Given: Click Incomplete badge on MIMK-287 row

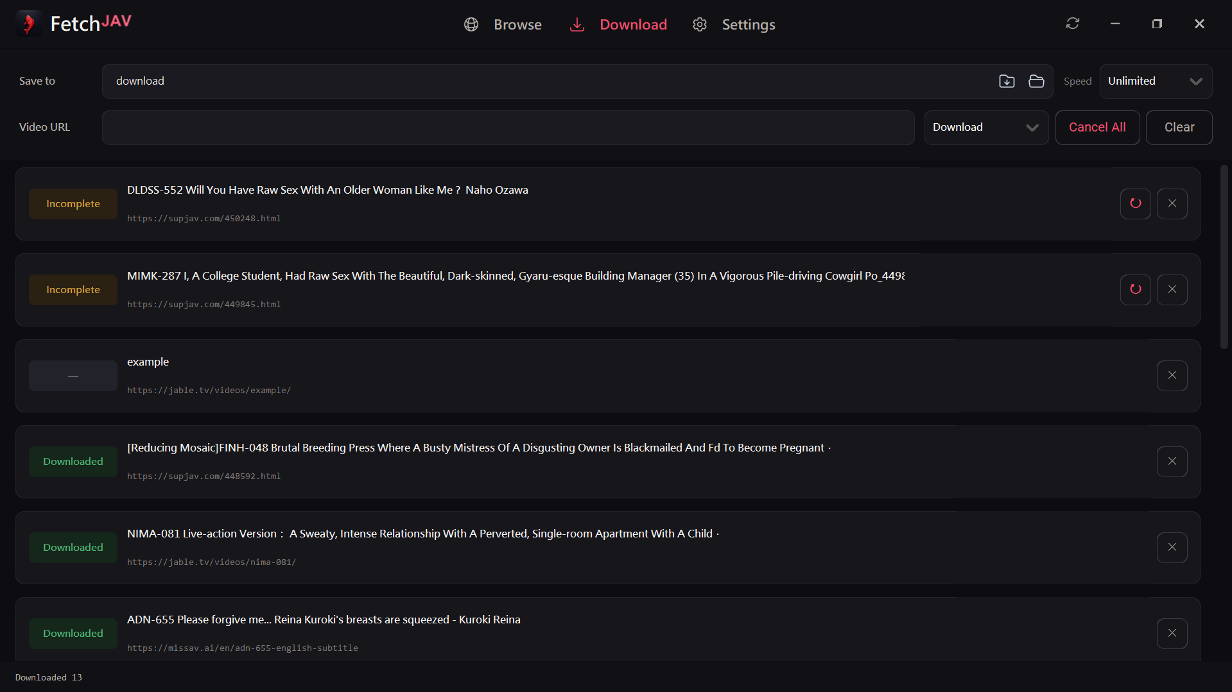Looking at the screenshot, I should tap(73, 290).
